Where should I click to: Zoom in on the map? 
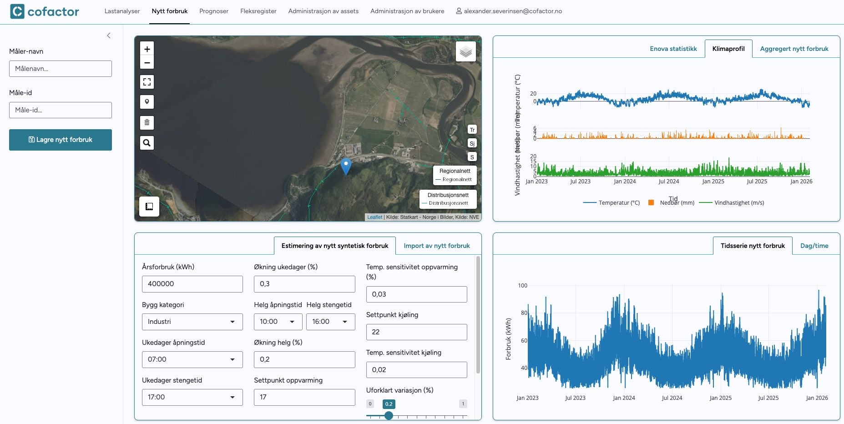coord(147,49)
